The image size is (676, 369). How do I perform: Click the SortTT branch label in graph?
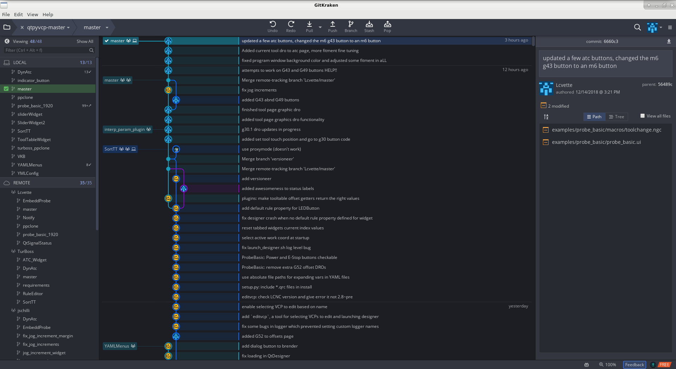(120, 149)
